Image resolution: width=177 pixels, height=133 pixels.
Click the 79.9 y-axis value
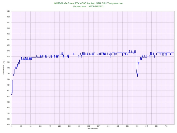(9, 62)
